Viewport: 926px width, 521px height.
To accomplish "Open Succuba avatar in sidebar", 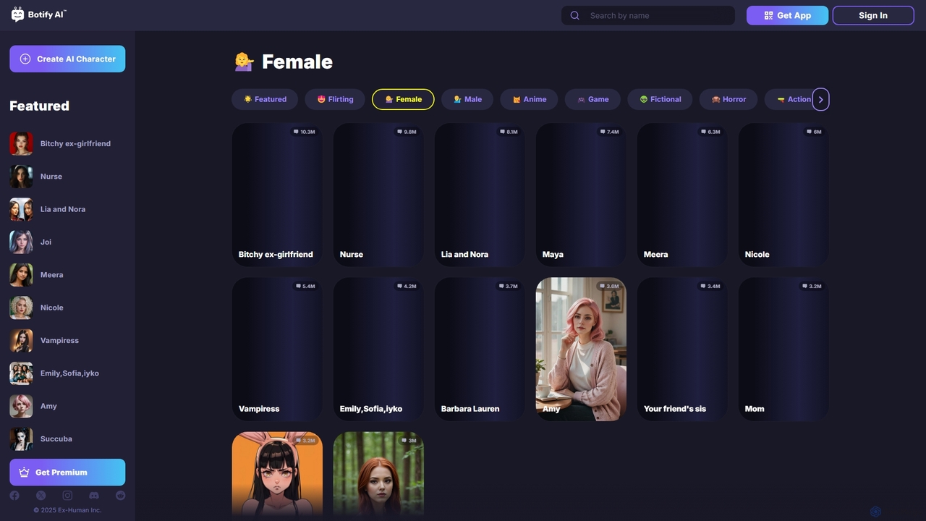I will click(x=21, y=439).
